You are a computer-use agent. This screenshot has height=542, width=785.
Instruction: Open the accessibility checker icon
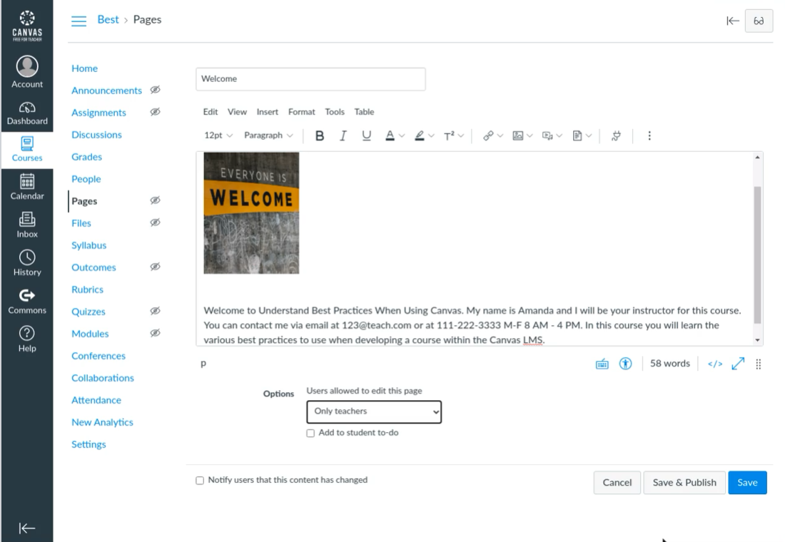[x=625, y=364]
